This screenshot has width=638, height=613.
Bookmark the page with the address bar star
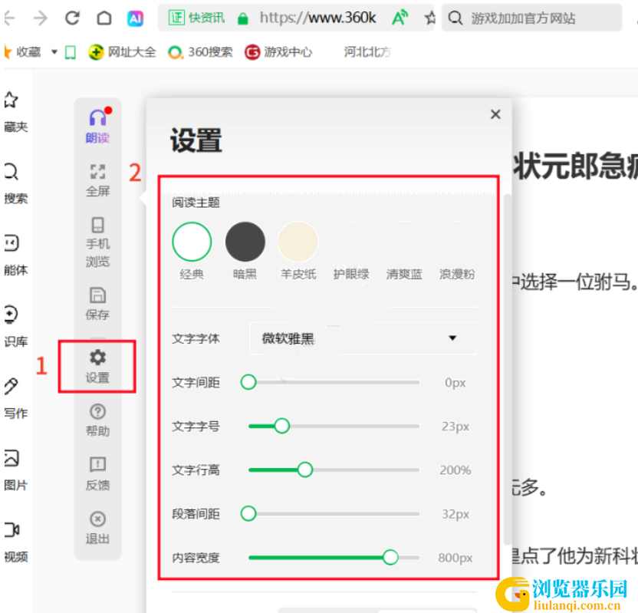pyautogui.click(x=429, y=18)
